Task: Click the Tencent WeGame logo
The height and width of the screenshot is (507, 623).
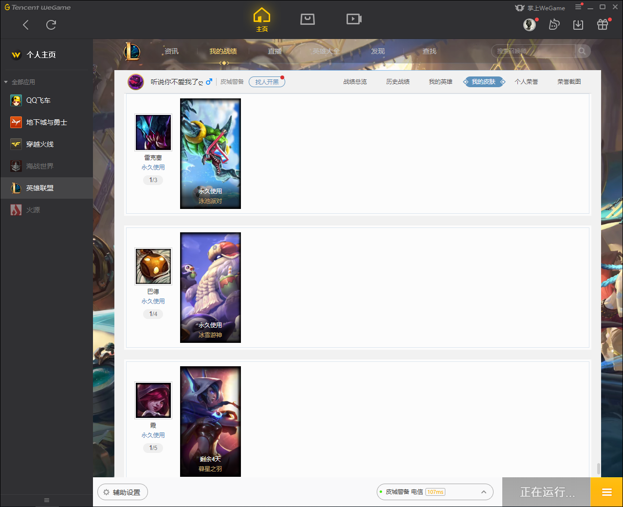Action: click(x=37, y=7)
